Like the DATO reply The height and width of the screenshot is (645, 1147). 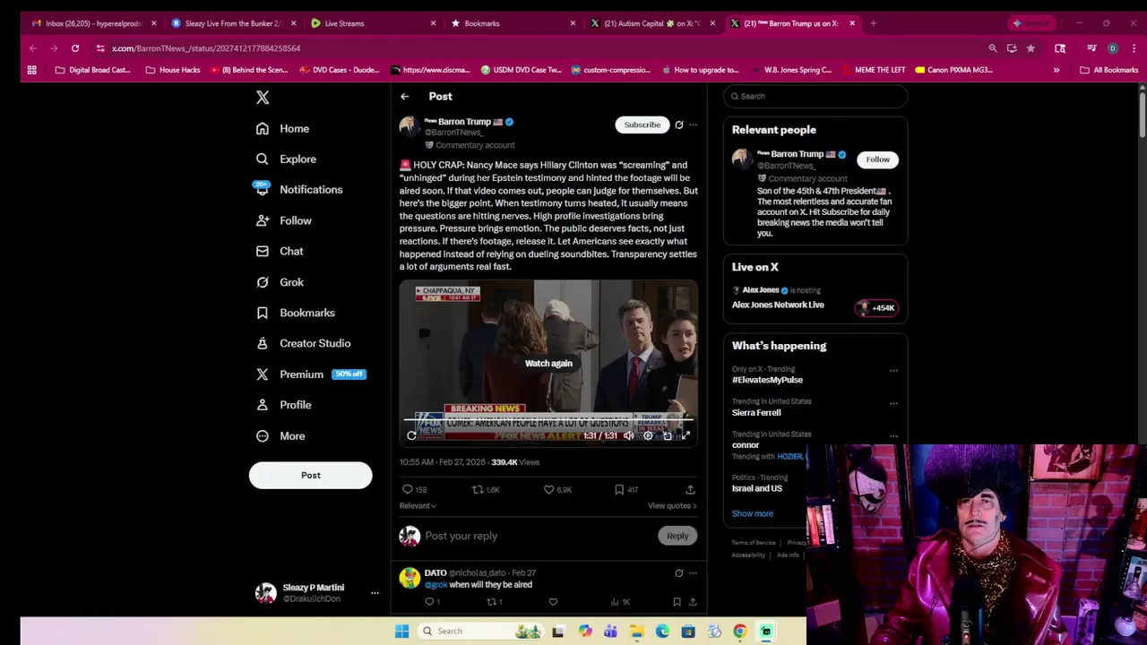553,602
